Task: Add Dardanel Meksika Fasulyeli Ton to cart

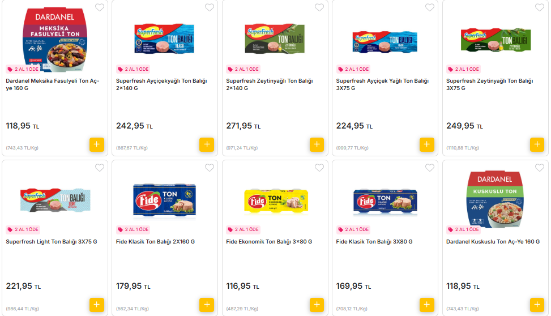Action: 96,144
